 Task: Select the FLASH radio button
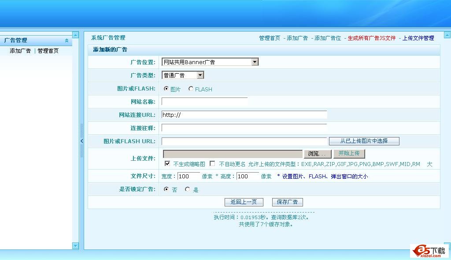191,89
